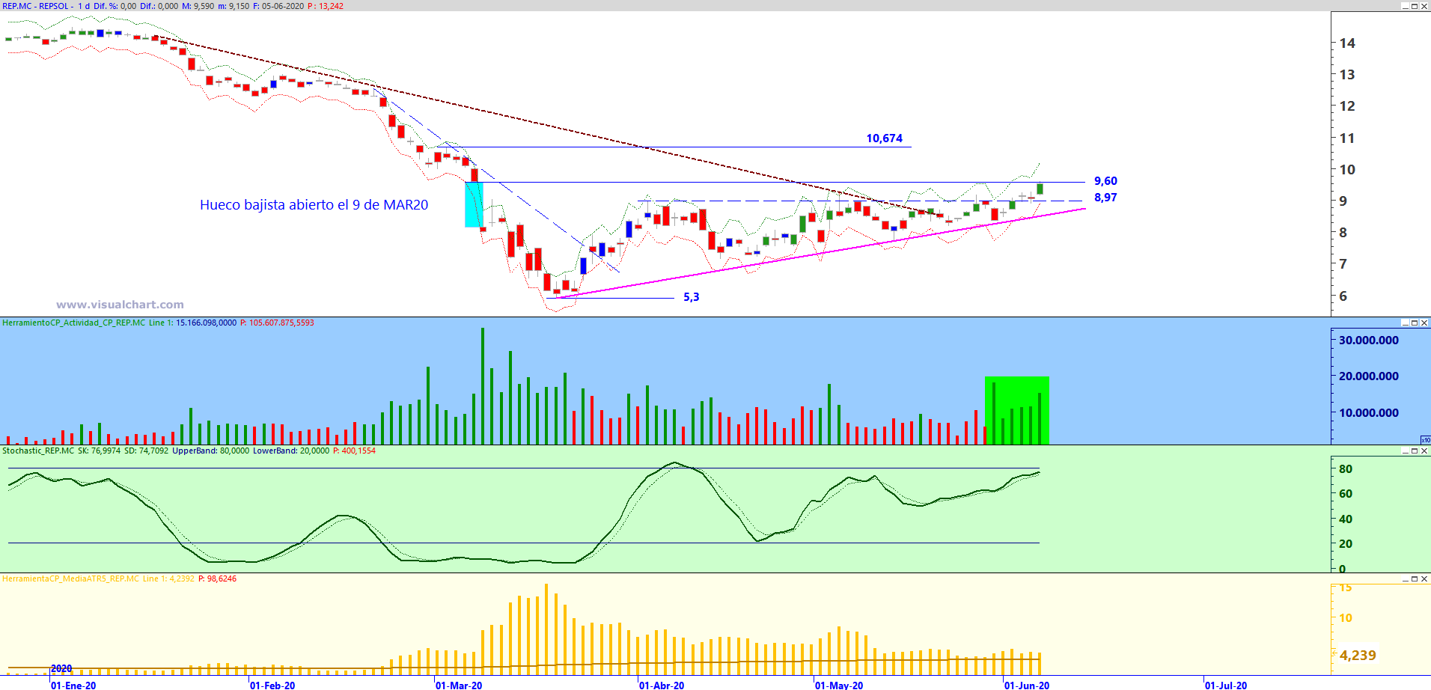Image resolution: width=1431 pixels, height=690 pixels.
Task: Click the 01-Jul-20 date on time axis
Action: [x=1226, y=686]
